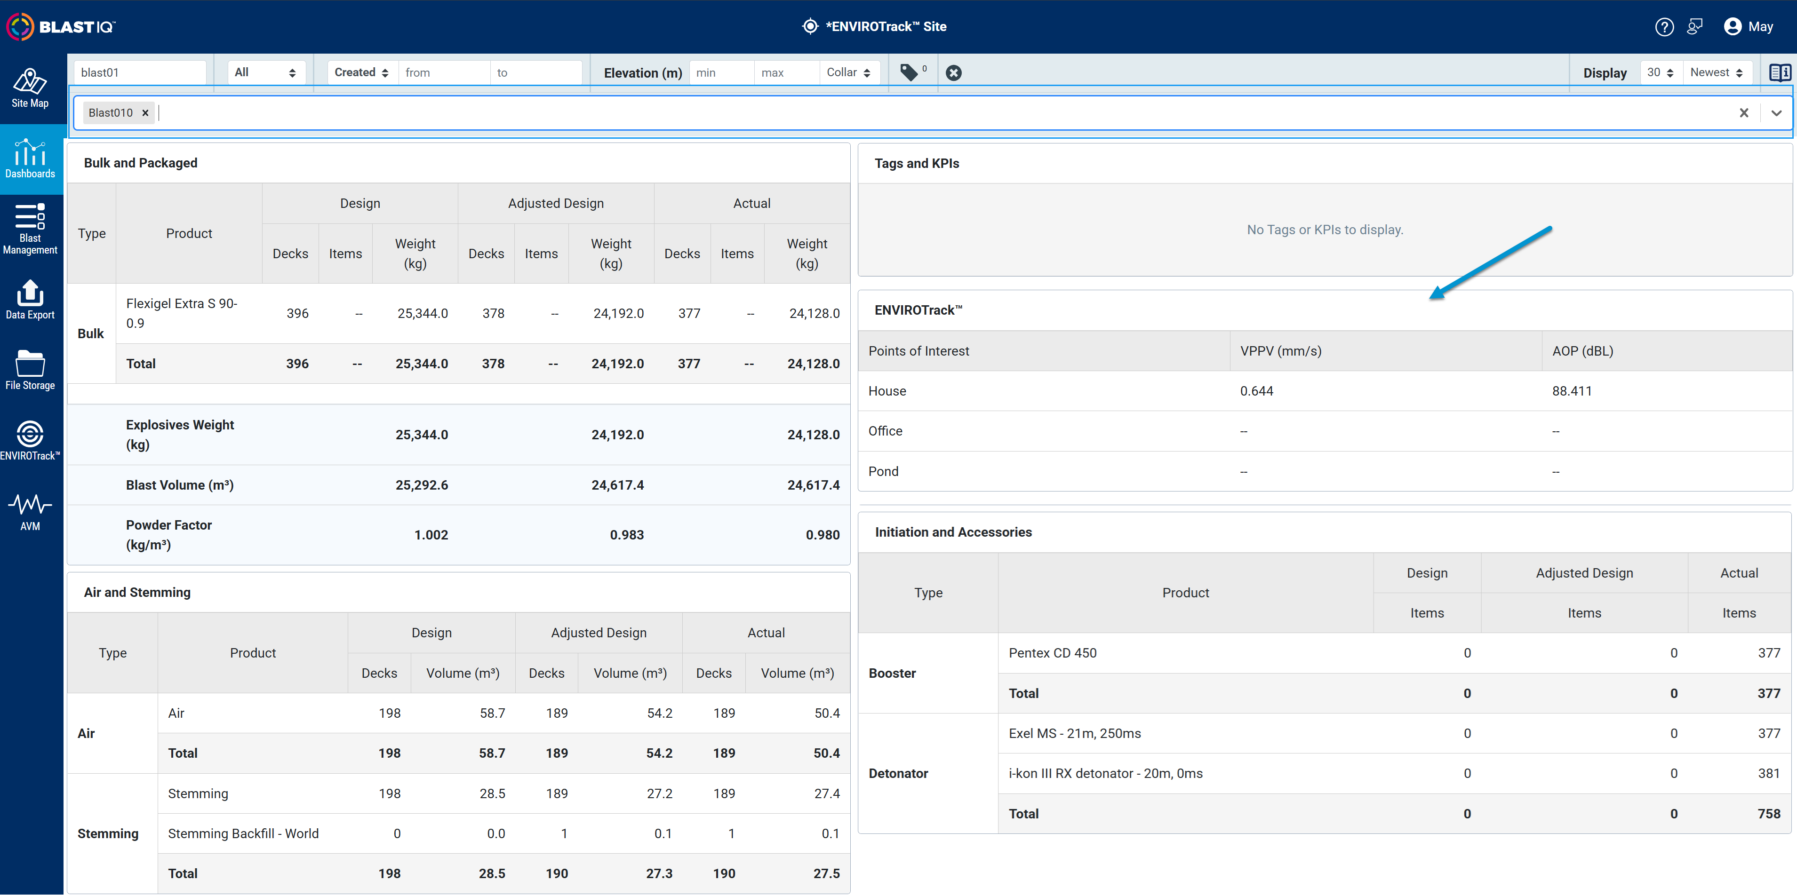Open the help question mark icon

click(x=1664, y=26)
